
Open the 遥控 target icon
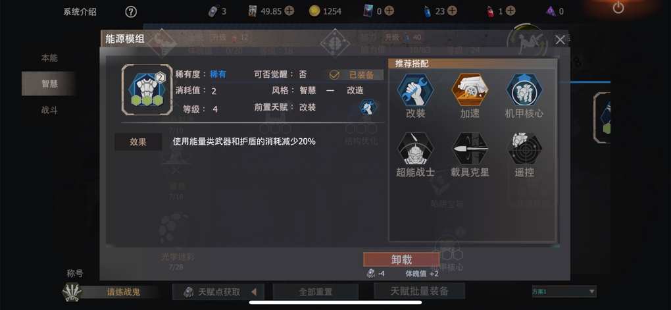[x=524, y=149]
